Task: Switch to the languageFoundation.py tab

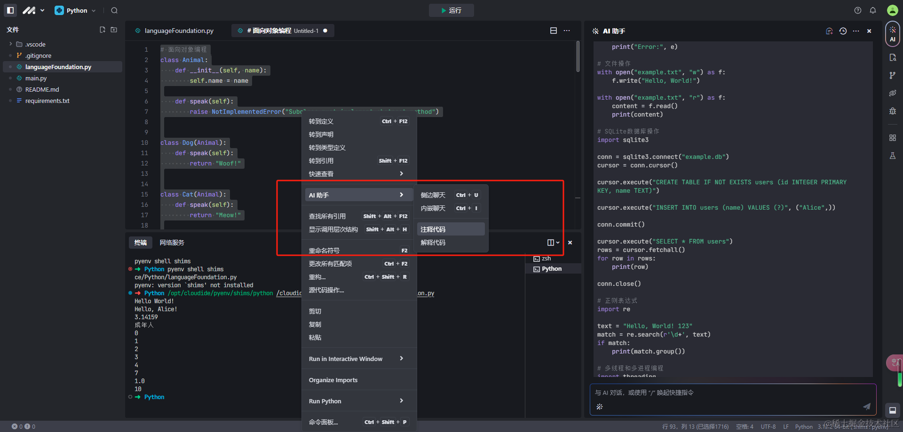Action: pyautogui.click(x=178, y=31)
